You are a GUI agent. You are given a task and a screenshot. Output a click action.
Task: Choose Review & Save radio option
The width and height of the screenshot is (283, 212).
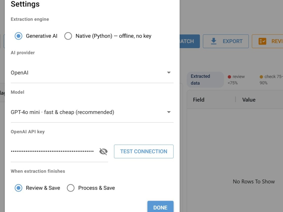coord(18,188)
